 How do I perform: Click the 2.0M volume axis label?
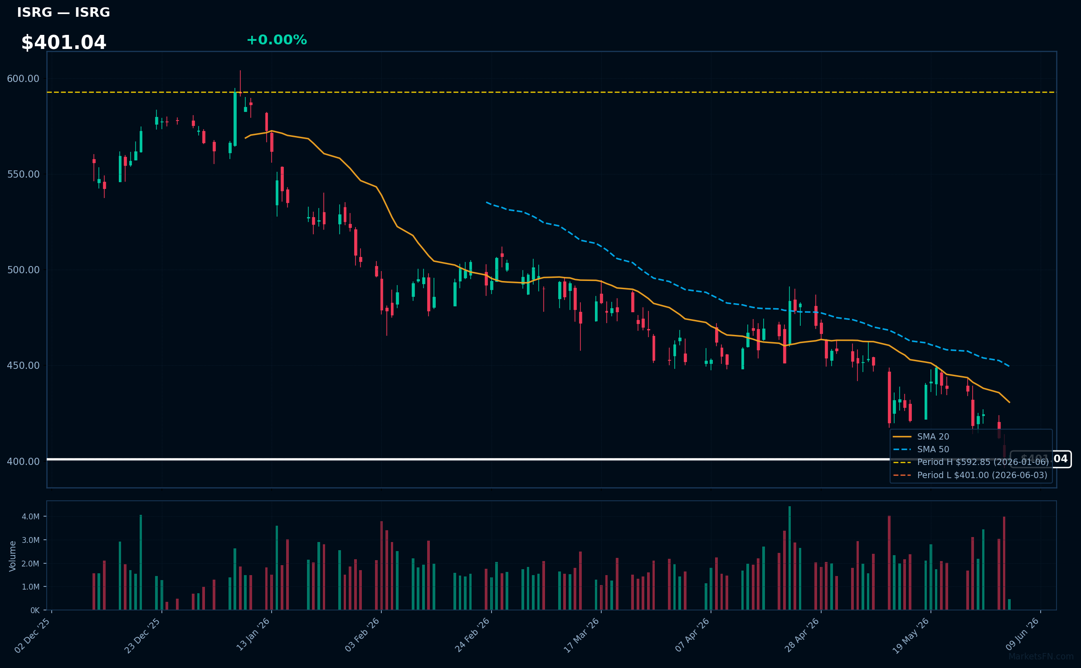pos(31,564)
